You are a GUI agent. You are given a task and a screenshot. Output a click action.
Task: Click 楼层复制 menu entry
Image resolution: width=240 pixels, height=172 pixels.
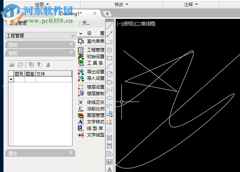coord(91,93)
